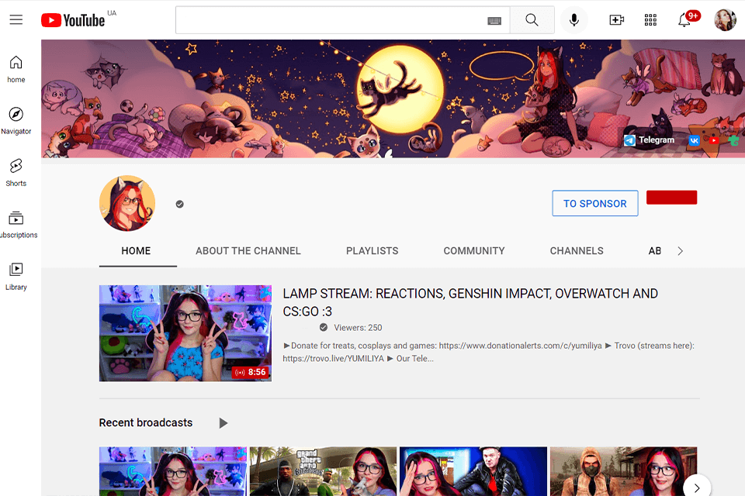Go to home in sidebar
Viewport: 745px width, 496px height.
click(x=16, y=69)
